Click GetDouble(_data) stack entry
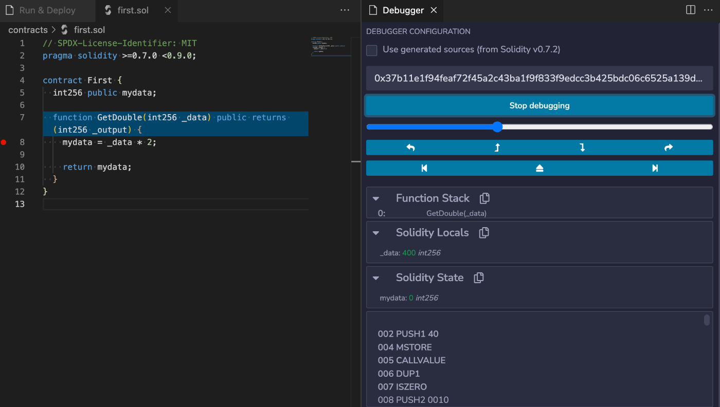 [456, 213]
